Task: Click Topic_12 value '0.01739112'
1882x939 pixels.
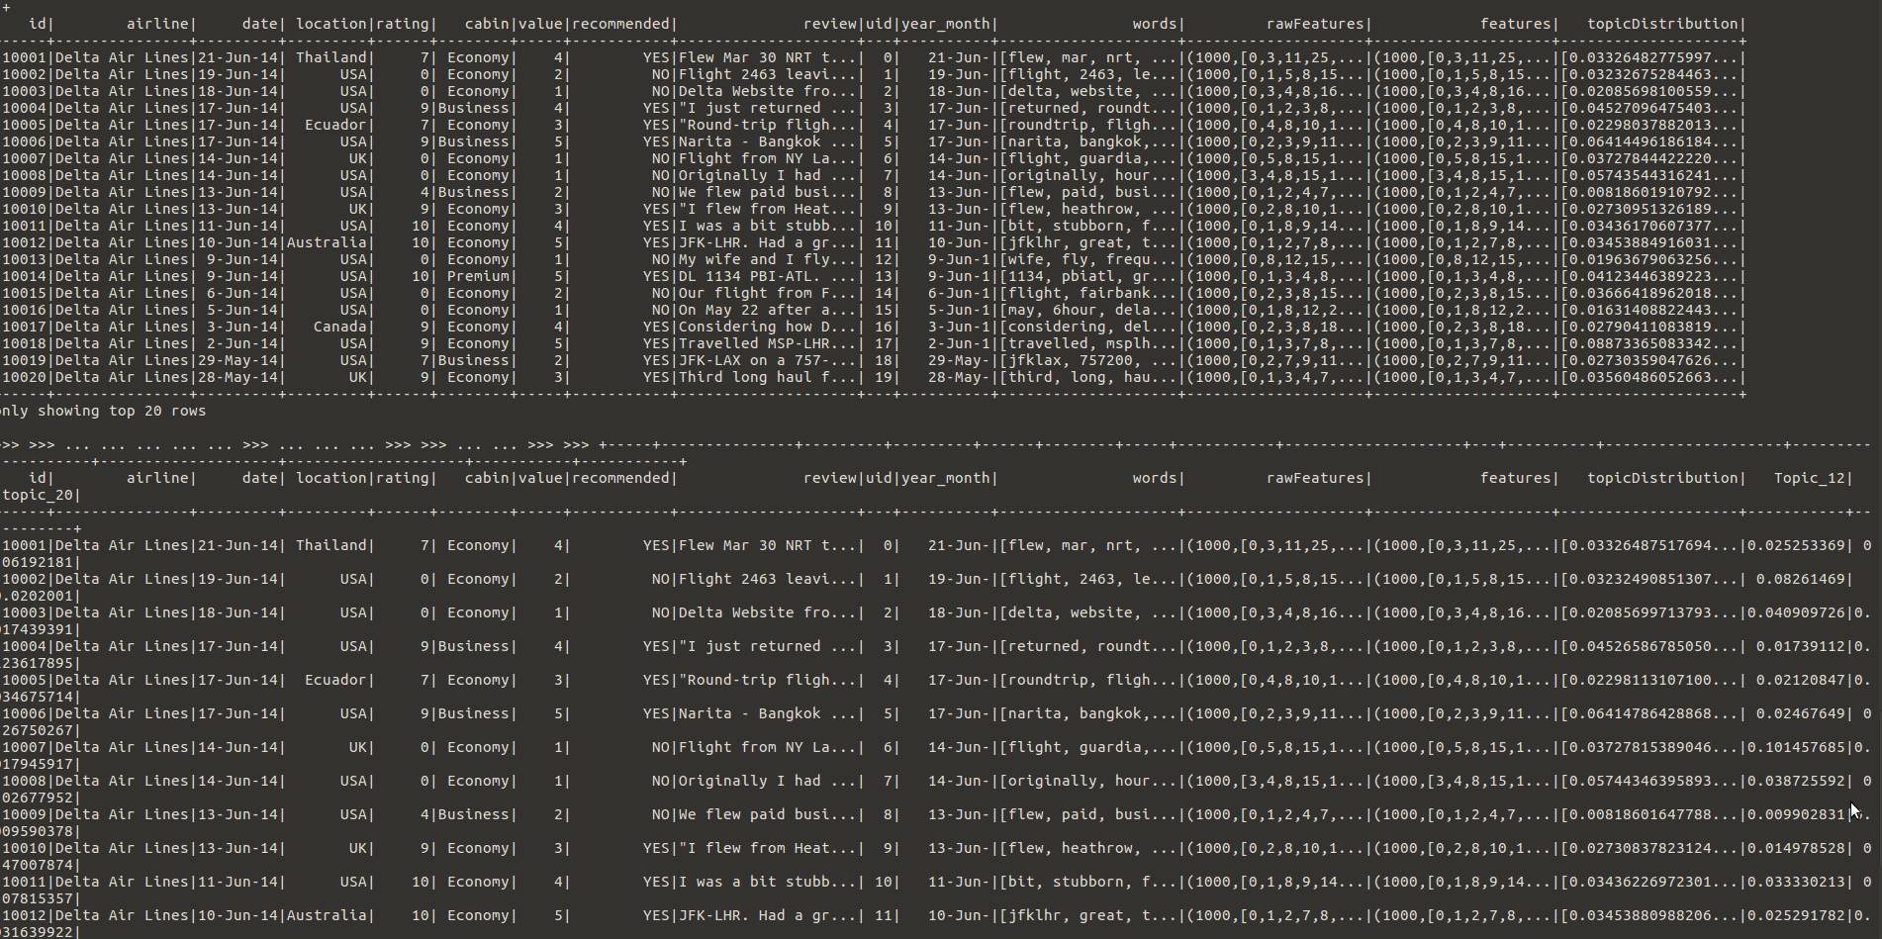Action: (1801, 646)
